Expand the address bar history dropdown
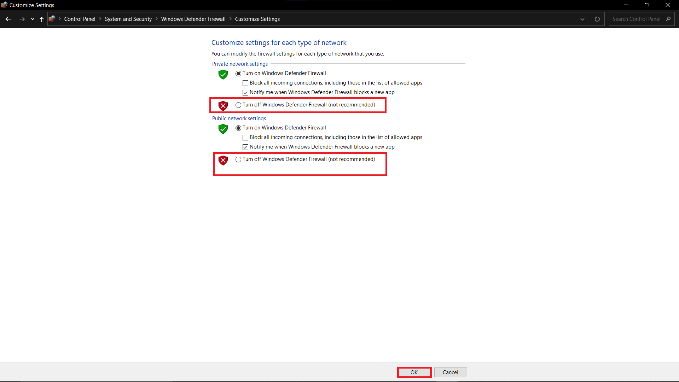The image size is (679, 382). [x=582, y=19]
